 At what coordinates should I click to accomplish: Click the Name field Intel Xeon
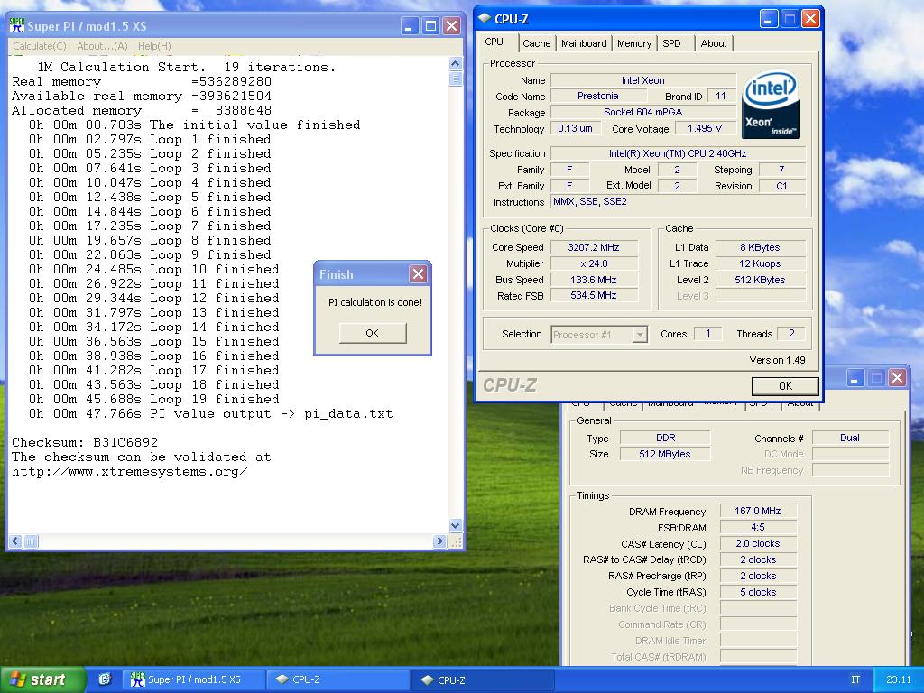pyautogui.click(x=642, y=80)
